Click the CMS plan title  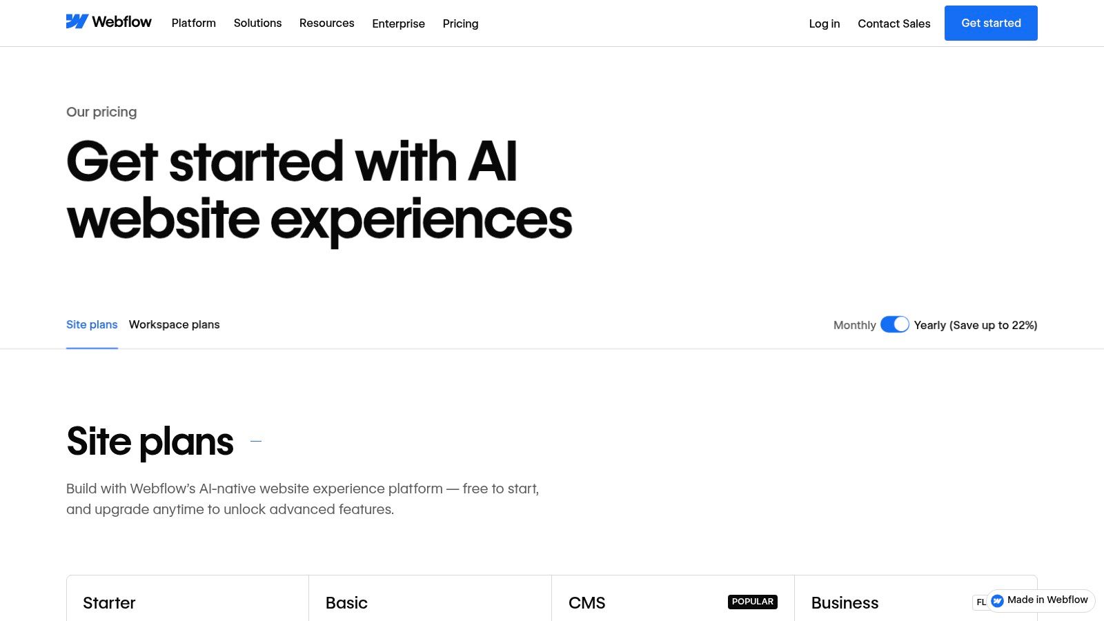586,603
